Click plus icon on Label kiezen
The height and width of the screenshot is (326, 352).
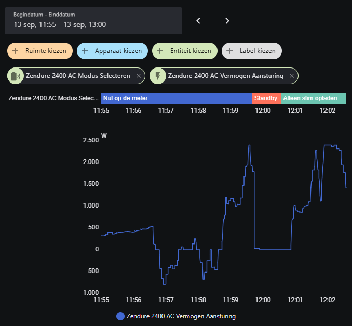click(x=229, y=51)
